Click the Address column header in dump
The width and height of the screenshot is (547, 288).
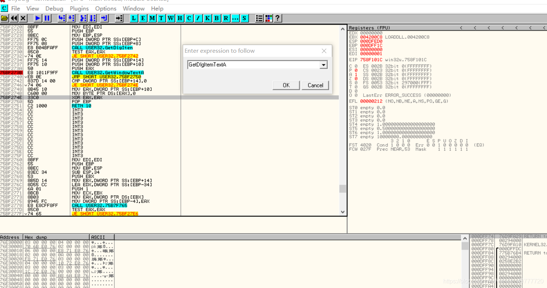[11, 237]
